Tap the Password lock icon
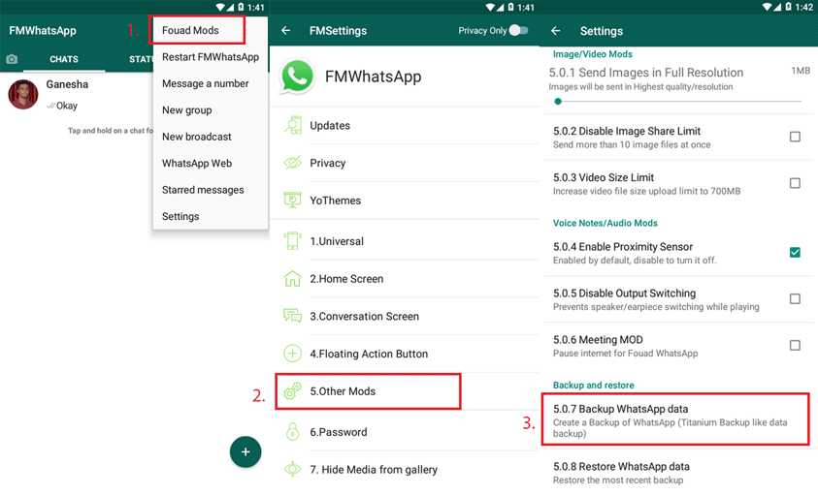818x495 pixels. click(293, 431)
